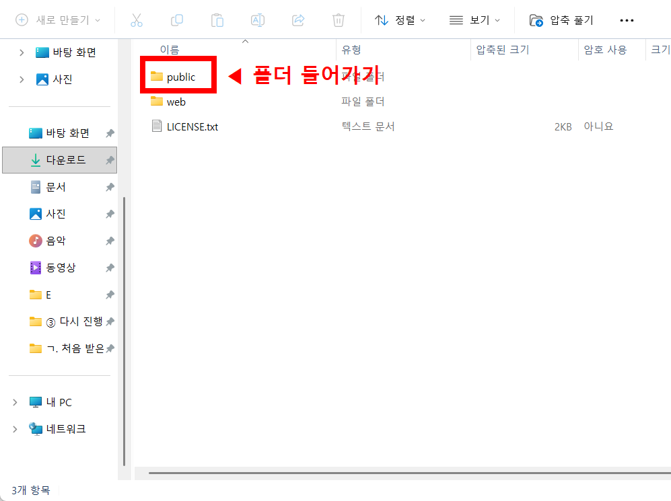
Task: Select 네트워크 in navigation pane
Action: (57, 429)
